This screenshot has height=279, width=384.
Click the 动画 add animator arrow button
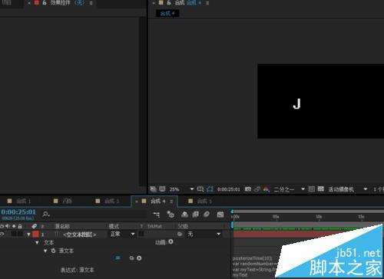pos(170,241)
